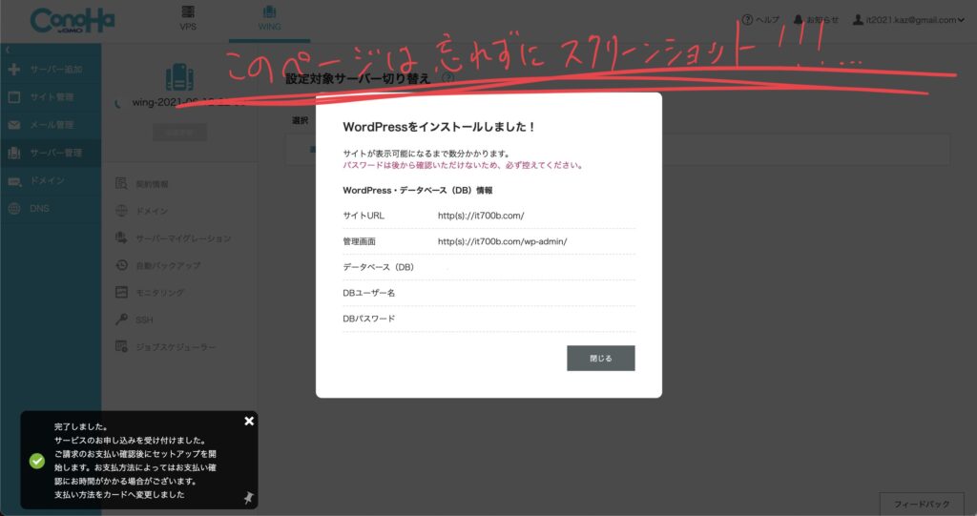Click the DBパスワード row label
977x516 pixels.
coord(369,319)
